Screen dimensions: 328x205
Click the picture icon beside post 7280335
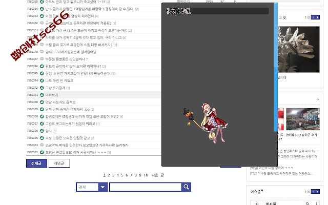coord(42,138)
